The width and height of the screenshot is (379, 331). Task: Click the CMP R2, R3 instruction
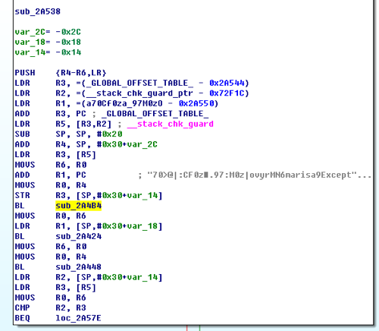(51, 307)
